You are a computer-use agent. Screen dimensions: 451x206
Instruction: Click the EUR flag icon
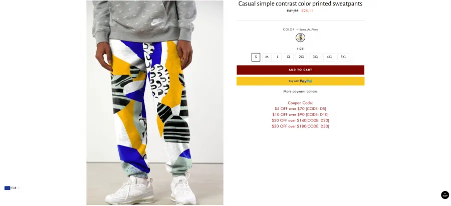point(7,188)
